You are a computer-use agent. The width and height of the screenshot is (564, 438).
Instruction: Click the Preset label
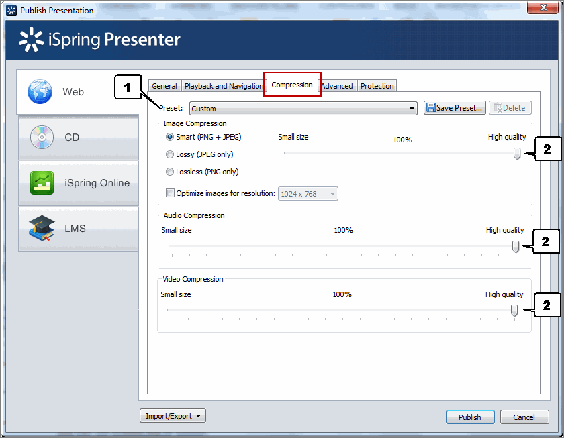(x=171, y=108)
